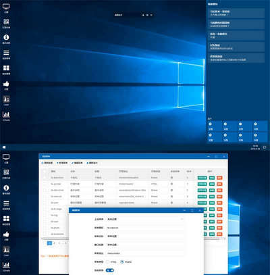The width and height of the screenshot is (270, 275).
Task: Open the three-bar list icon on the upper desktop sidebar
Action: [x=6, y=53]
